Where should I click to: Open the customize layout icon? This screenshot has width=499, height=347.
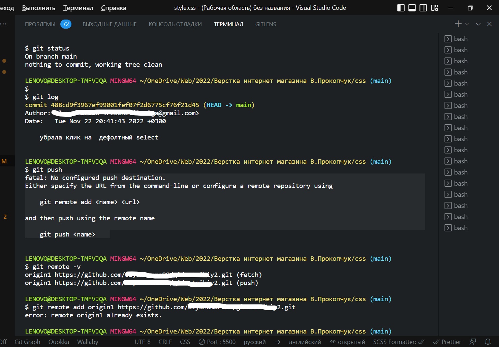435,8
